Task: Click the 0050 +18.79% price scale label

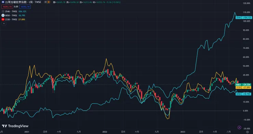Action: point(243,94)
